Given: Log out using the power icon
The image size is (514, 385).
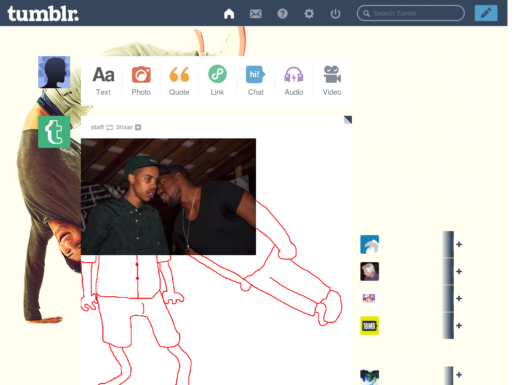Looking at the screenshot, I should coord(335,14).
